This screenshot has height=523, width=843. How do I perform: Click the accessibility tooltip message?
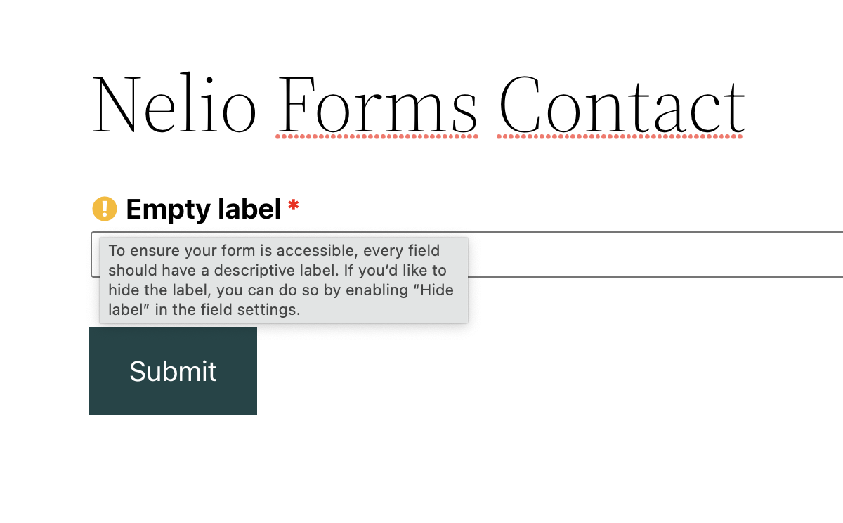tap(284, 280)
